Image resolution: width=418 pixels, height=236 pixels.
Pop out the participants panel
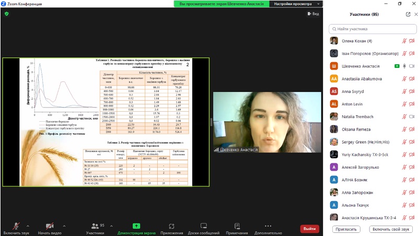(408, 15)
